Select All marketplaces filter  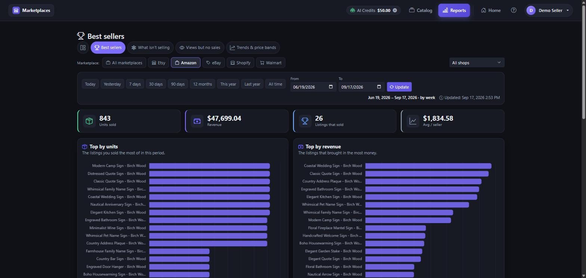click(x=124, y=63)
